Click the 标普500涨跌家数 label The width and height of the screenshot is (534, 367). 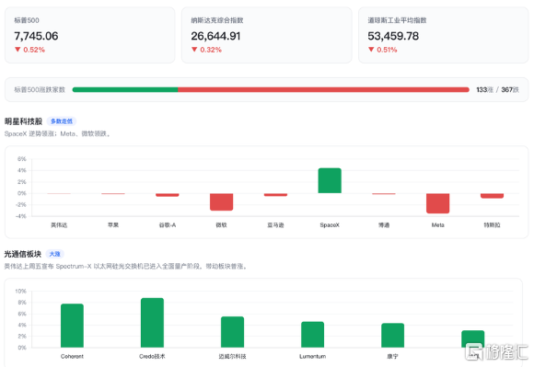point(40,90)
